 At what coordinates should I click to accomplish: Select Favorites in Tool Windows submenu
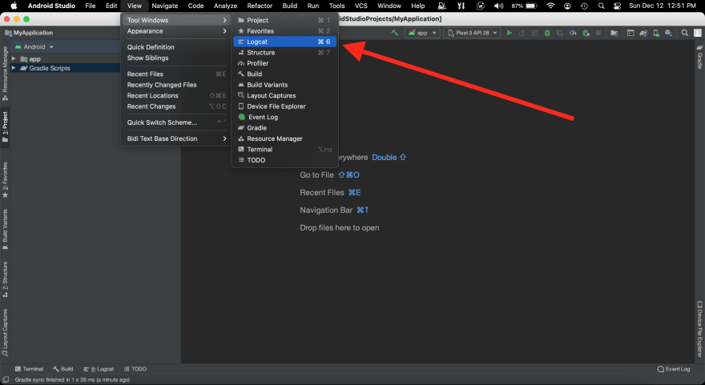(x=284, y=31)
